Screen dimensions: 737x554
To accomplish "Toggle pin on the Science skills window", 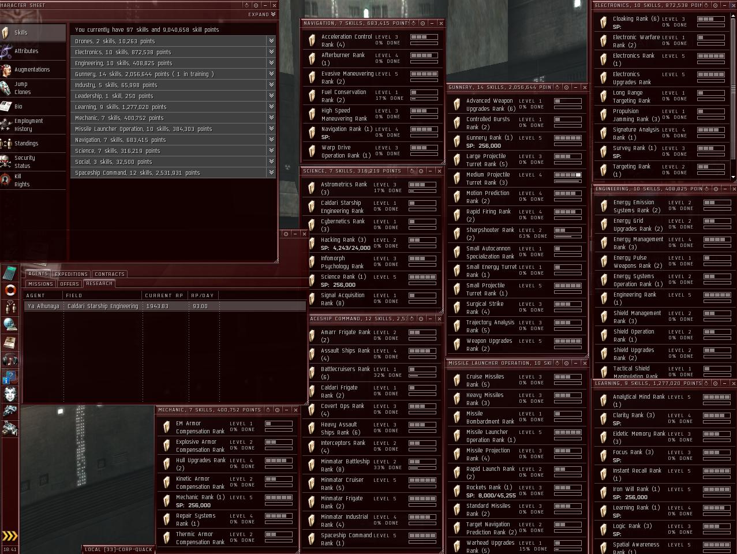I will pyautogui.click(x=421, y=171).
